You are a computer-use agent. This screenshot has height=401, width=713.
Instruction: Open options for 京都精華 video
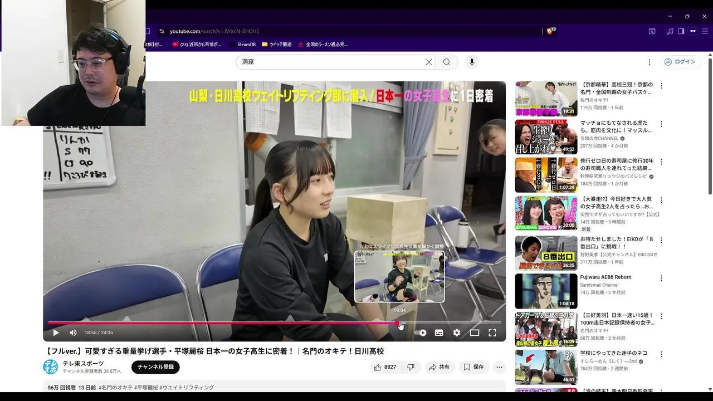point(661,86)
